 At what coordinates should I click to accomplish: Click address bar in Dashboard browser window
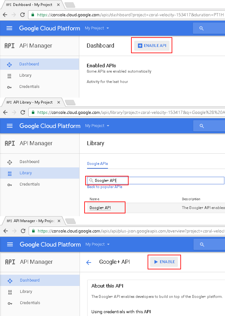[x=127, y=15]
